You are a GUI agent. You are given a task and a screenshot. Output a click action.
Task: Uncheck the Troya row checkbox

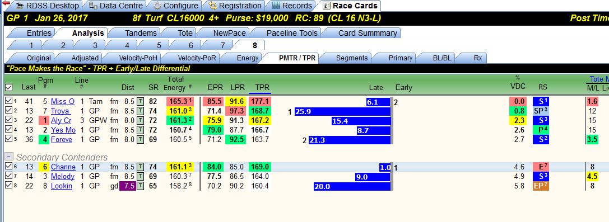click(8, 110)
